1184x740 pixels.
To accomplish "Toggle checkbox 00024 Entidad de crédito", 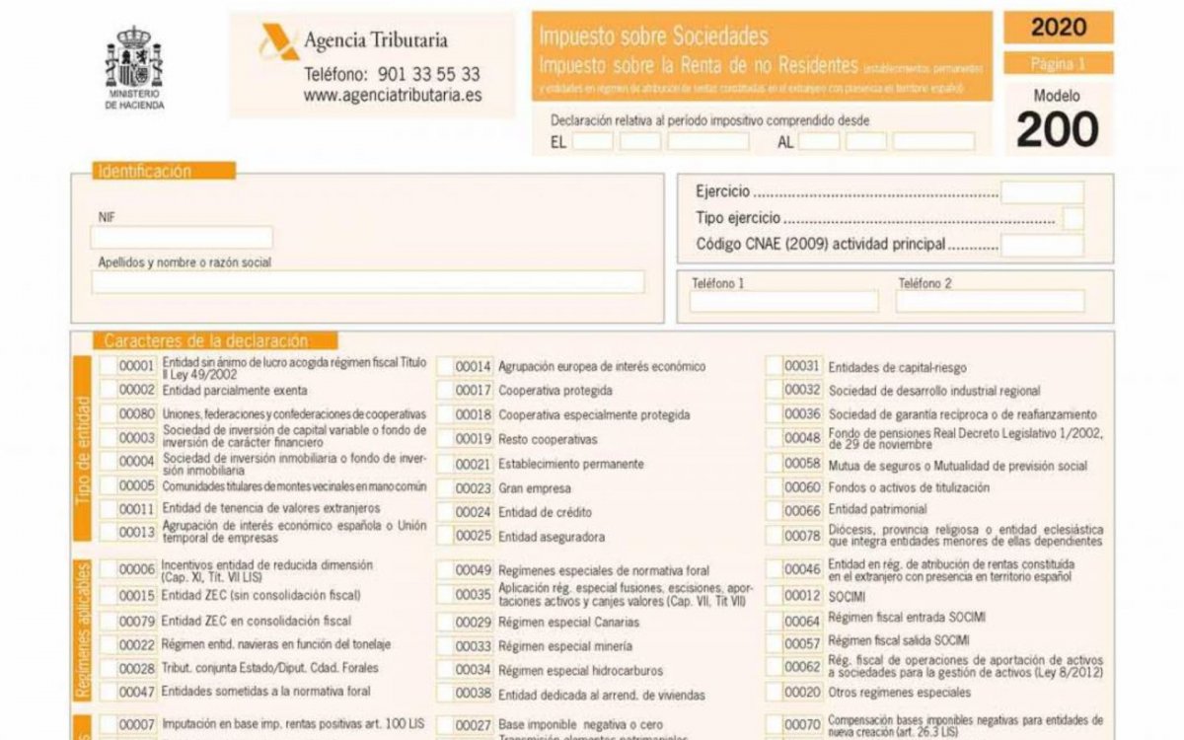I will (x=445, y=512).
